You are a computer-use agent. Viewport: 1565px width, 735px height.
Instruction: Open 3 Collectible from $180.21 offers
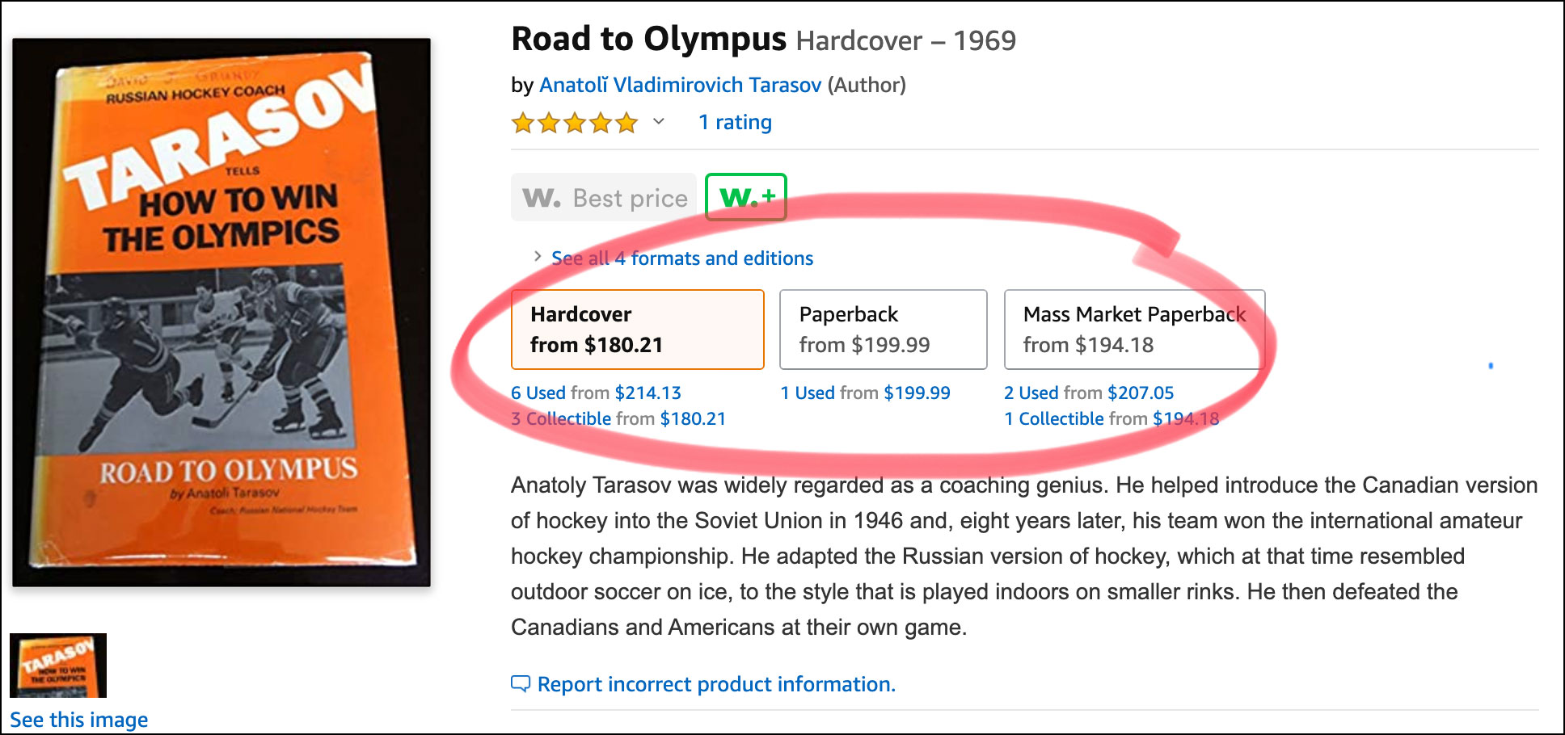[618, 419]
